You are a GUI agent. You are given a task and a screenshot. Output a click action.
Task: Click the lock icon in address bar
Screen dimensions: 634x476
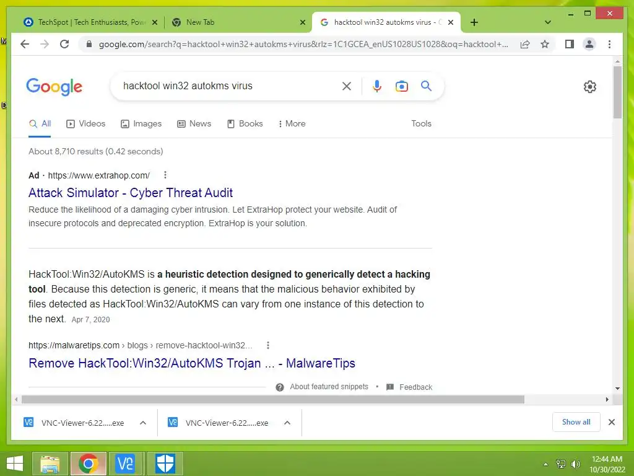coord(89,44)
